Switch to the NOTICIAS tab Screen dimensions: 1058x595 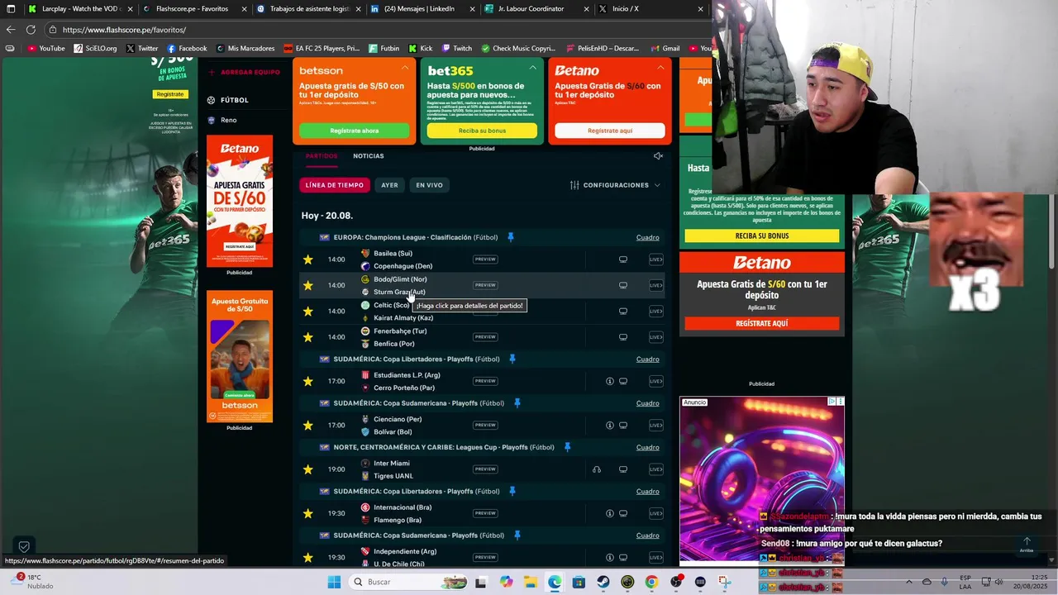point(369,155)
